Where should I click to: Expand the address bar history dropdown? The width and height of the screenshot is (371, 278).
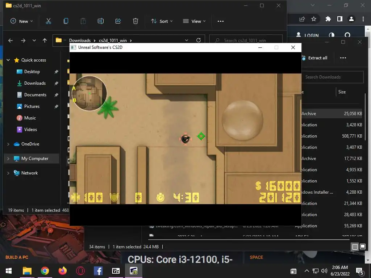point(187,41)
